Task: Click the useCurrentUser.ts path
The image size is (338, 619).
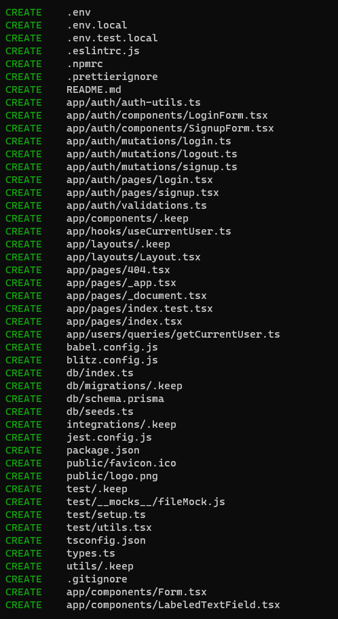Action: (149, 231)
